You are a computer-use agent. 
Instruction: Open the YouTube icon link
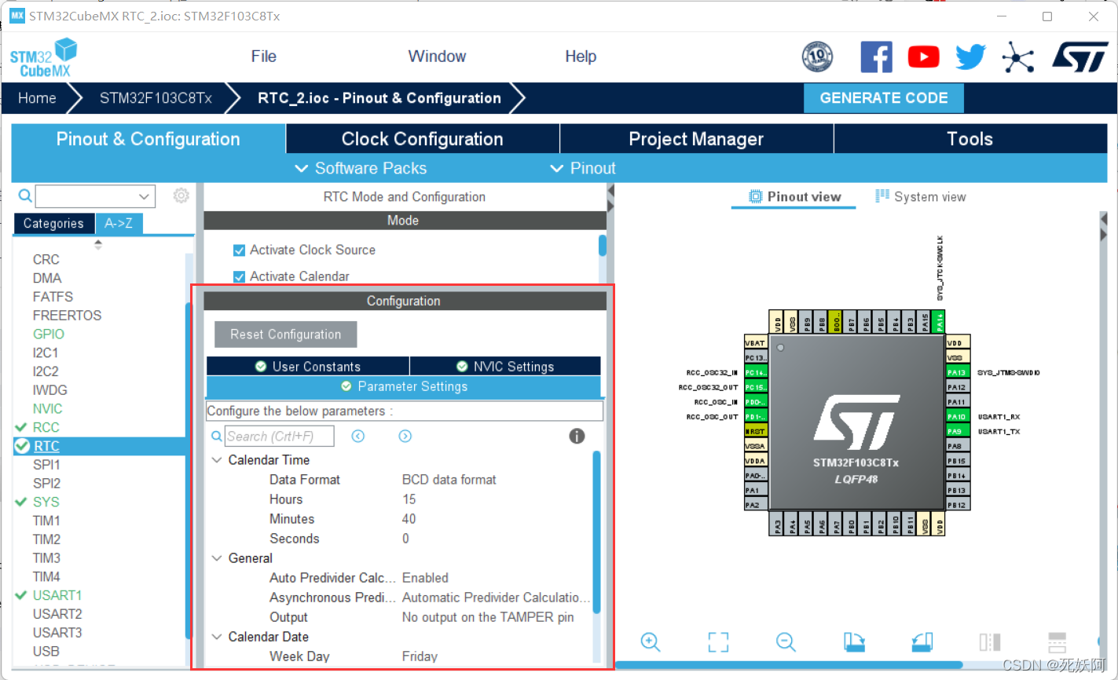click(923, 57)
